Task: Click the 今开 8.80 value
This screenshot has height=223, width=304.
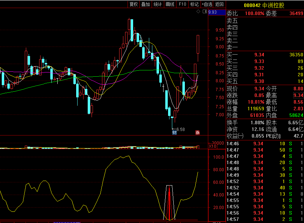Action: [298, 89]
